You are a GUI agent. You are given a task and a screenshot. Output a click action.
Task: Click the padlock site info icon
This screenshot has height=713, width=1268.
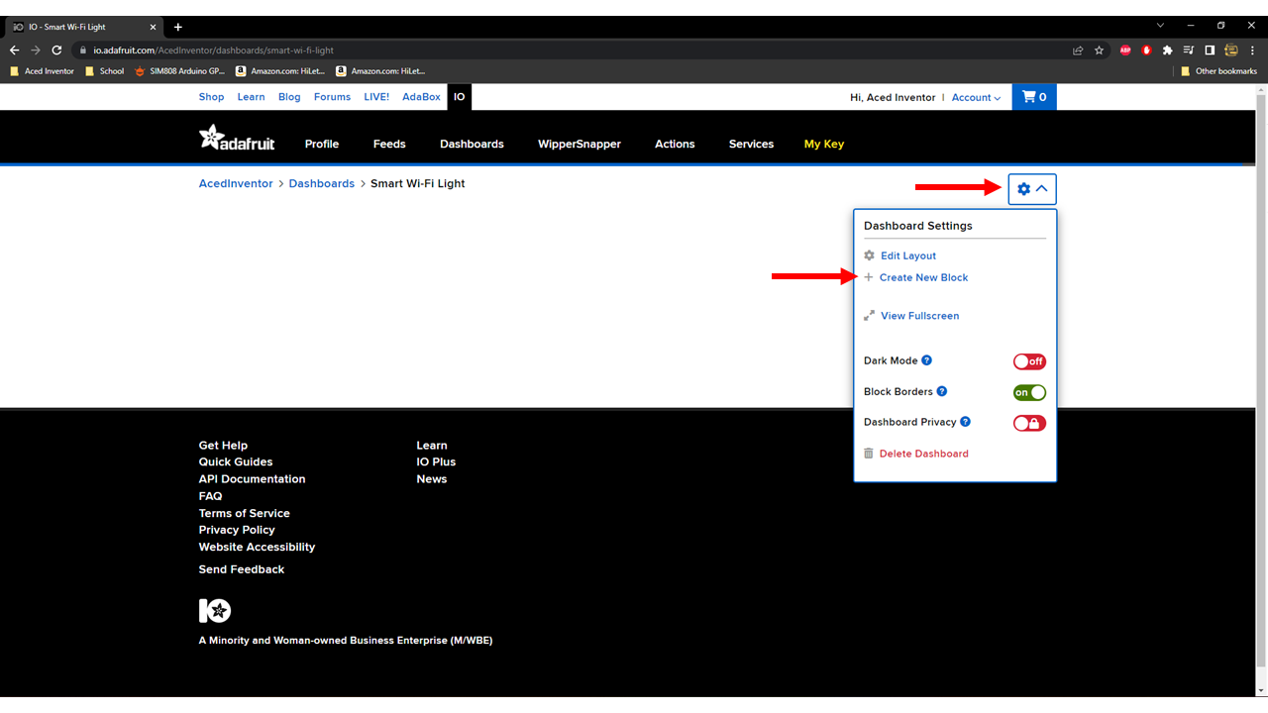(85, 51)
